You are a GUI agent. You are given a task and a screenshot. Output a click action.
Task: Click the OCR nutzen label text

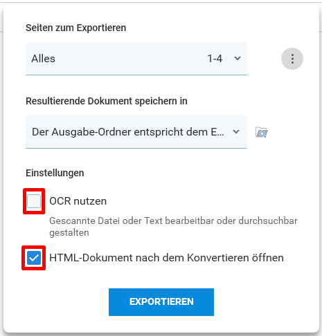pyautogui.click(x=78, y=201)
